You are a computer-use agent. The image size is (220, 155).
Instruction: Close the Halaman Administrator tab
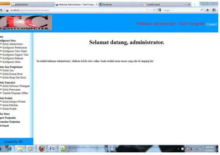pos(97,5)
